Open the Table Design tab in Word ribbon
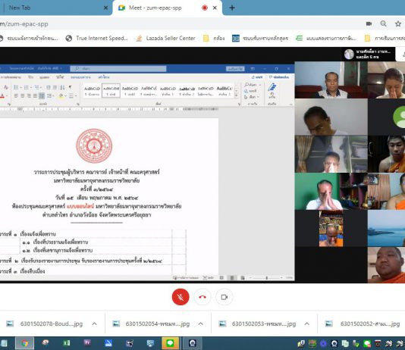The width and height of the screenshot is (405, 350). pyautogui.click(x=80, y=77)
